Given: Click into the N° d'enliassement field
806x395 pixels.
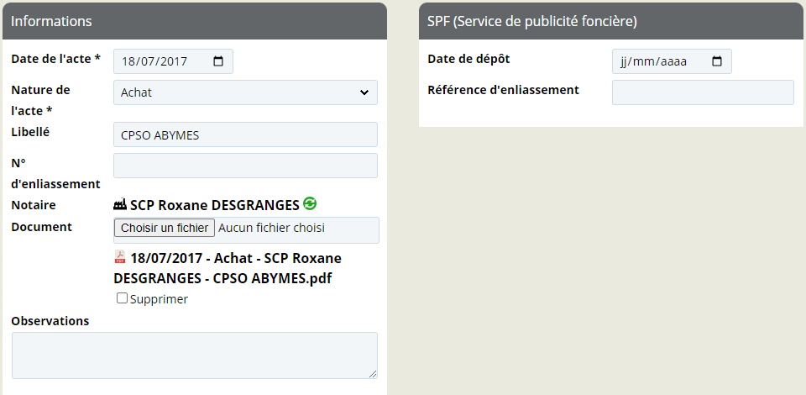Looking at the screenshot, I should [x=245, y=166].
